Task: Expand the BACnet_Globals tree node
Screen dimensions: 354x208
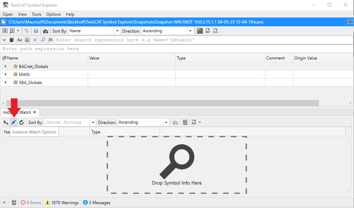Action: (x=5, y=66)
